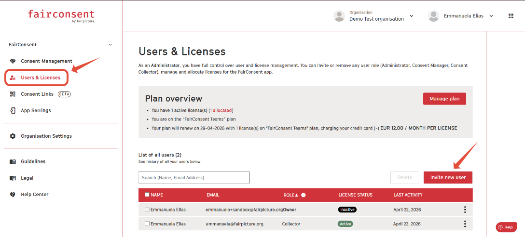The height and width of the screenshot is (237, 525).
Task: Tick the select-all checkbox in NAME header
Action: click(x=147, y=195)
